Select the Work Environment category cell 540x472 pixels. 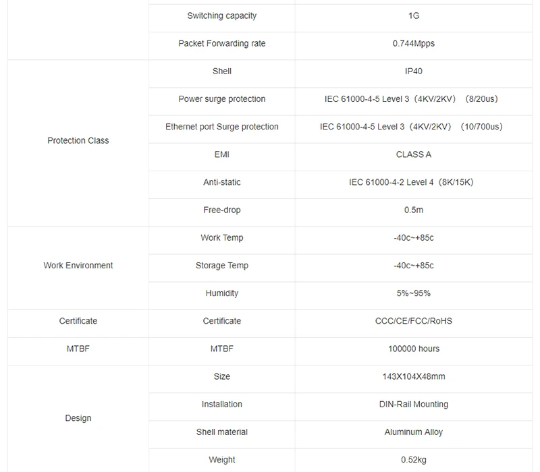click(78, 268)
